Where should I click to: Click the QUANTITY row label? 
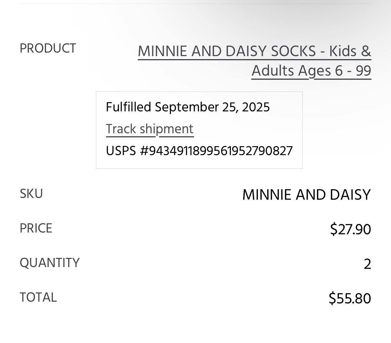coord(49,263)
